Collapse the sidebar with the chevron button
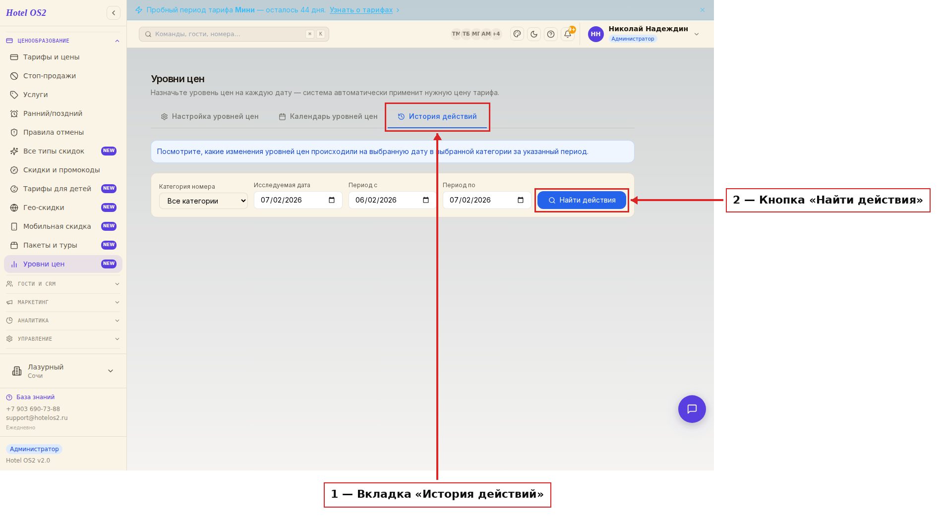The width and height of the screenshot is (942, 519). coord(114,13)
